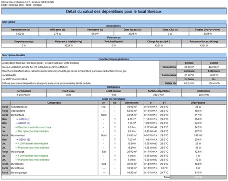Select the interior temperature '21.00 °C'
Screen dimensions: 228x181
(189, 75)
